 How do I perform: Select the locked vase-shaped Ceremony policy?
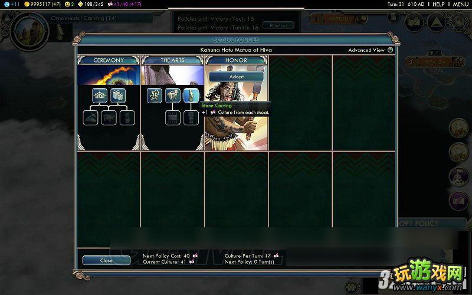click(127, 117)
